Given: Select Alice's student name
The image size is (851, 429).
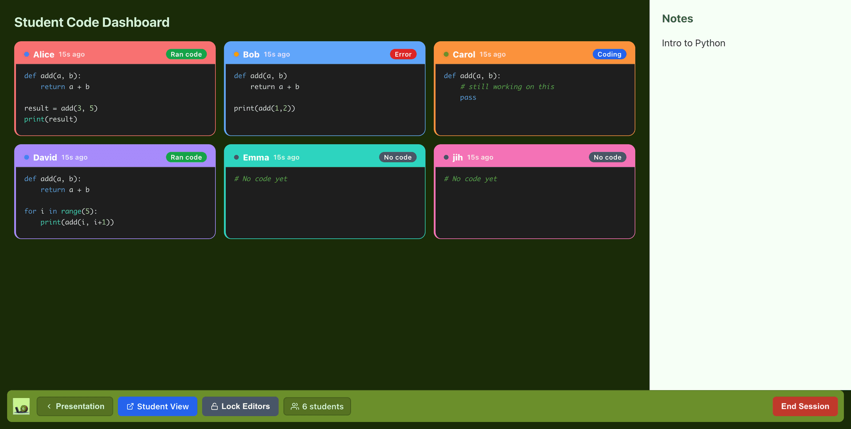Looking at the screenshot, I should pos(43,54).
